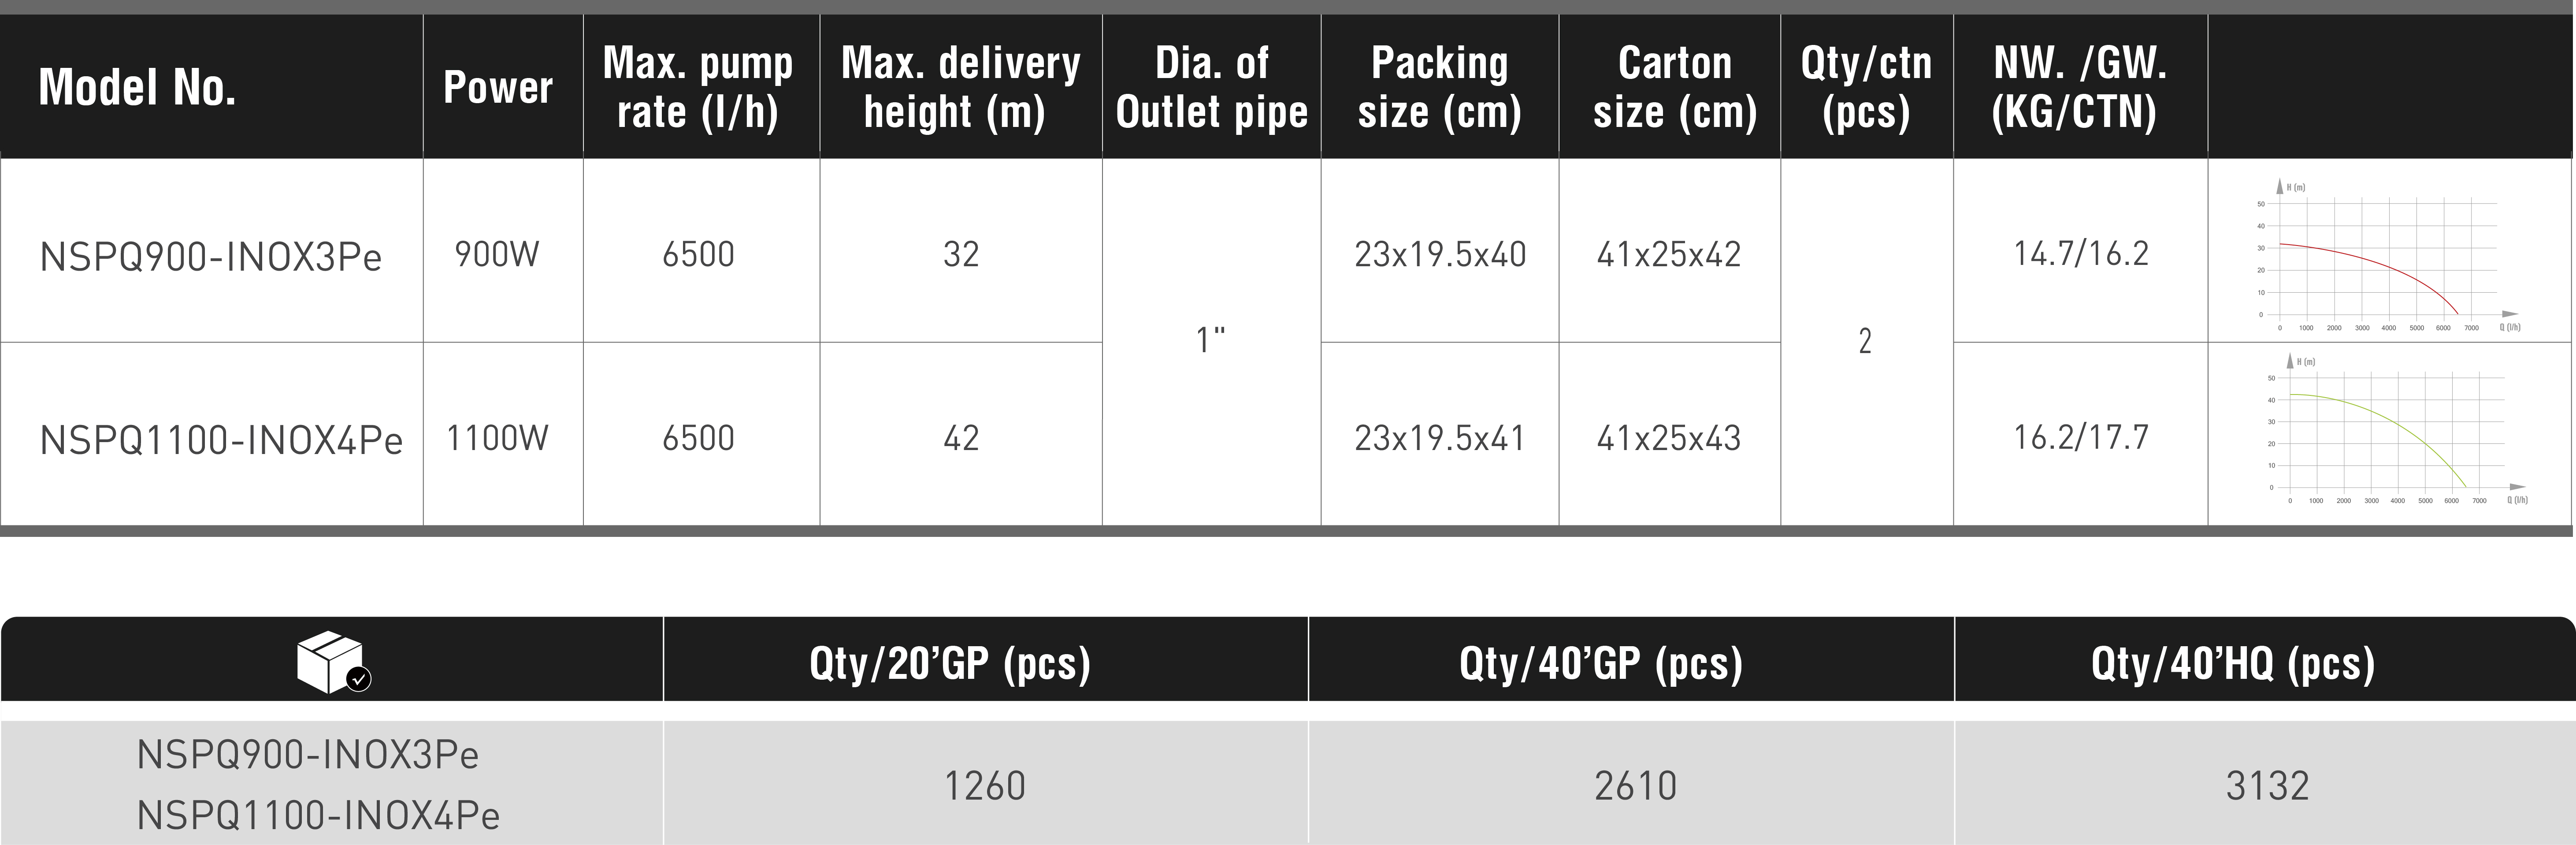The image size is (2576, 845).
Task: Select the 1260 quantity value
Action: (985, 786)
